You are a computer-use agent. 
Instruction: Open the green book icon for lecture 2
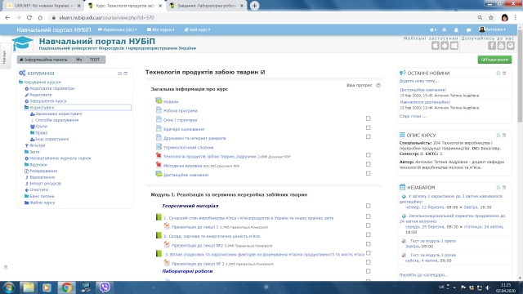tap(159, 236)
